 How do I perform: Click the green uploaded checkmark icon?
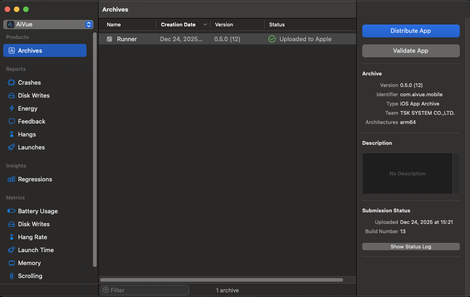click(272, 39)
